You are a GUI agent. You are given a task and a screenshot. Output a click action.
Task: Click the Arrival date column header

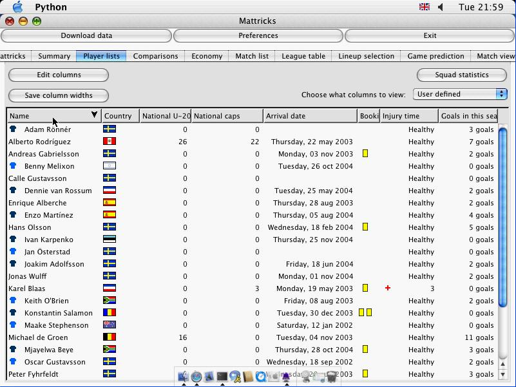pyautogui.click(x=311, y=116)
